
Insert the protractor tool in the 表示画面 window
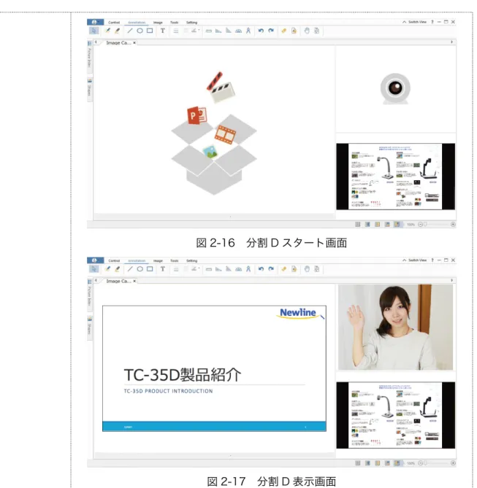(x=238, y=269)
